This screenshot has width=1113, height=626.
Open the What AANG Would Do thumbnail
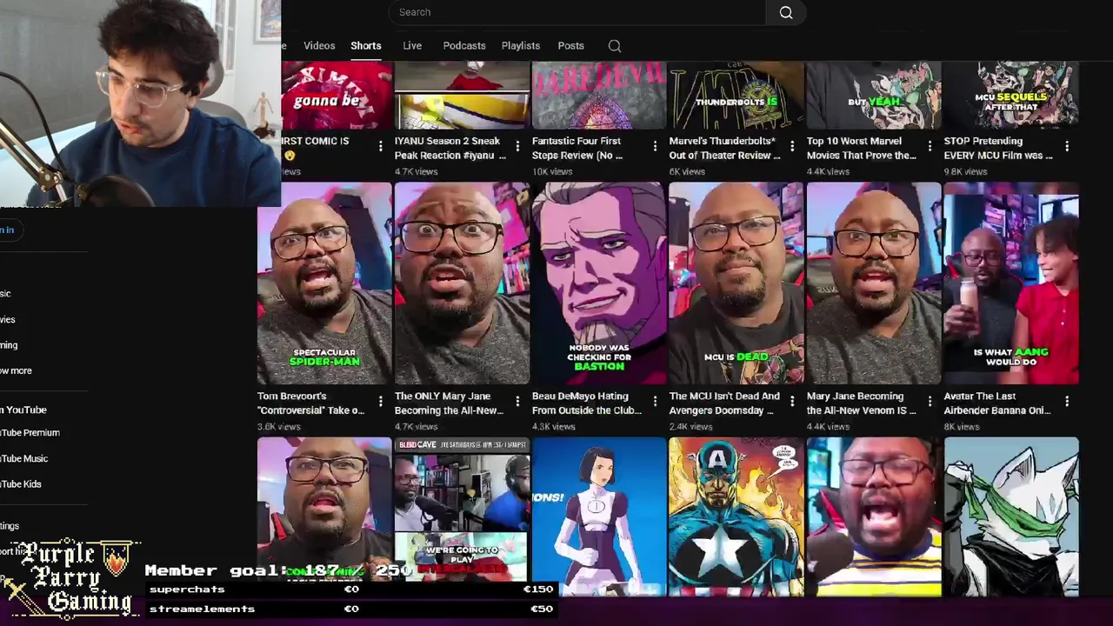(1011, 283)
